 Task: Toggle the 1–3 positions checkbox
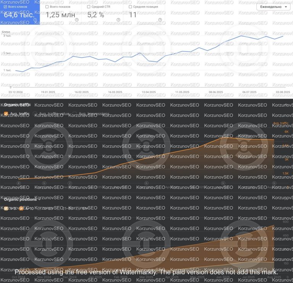pyautogui.click(x=6, y=209)
